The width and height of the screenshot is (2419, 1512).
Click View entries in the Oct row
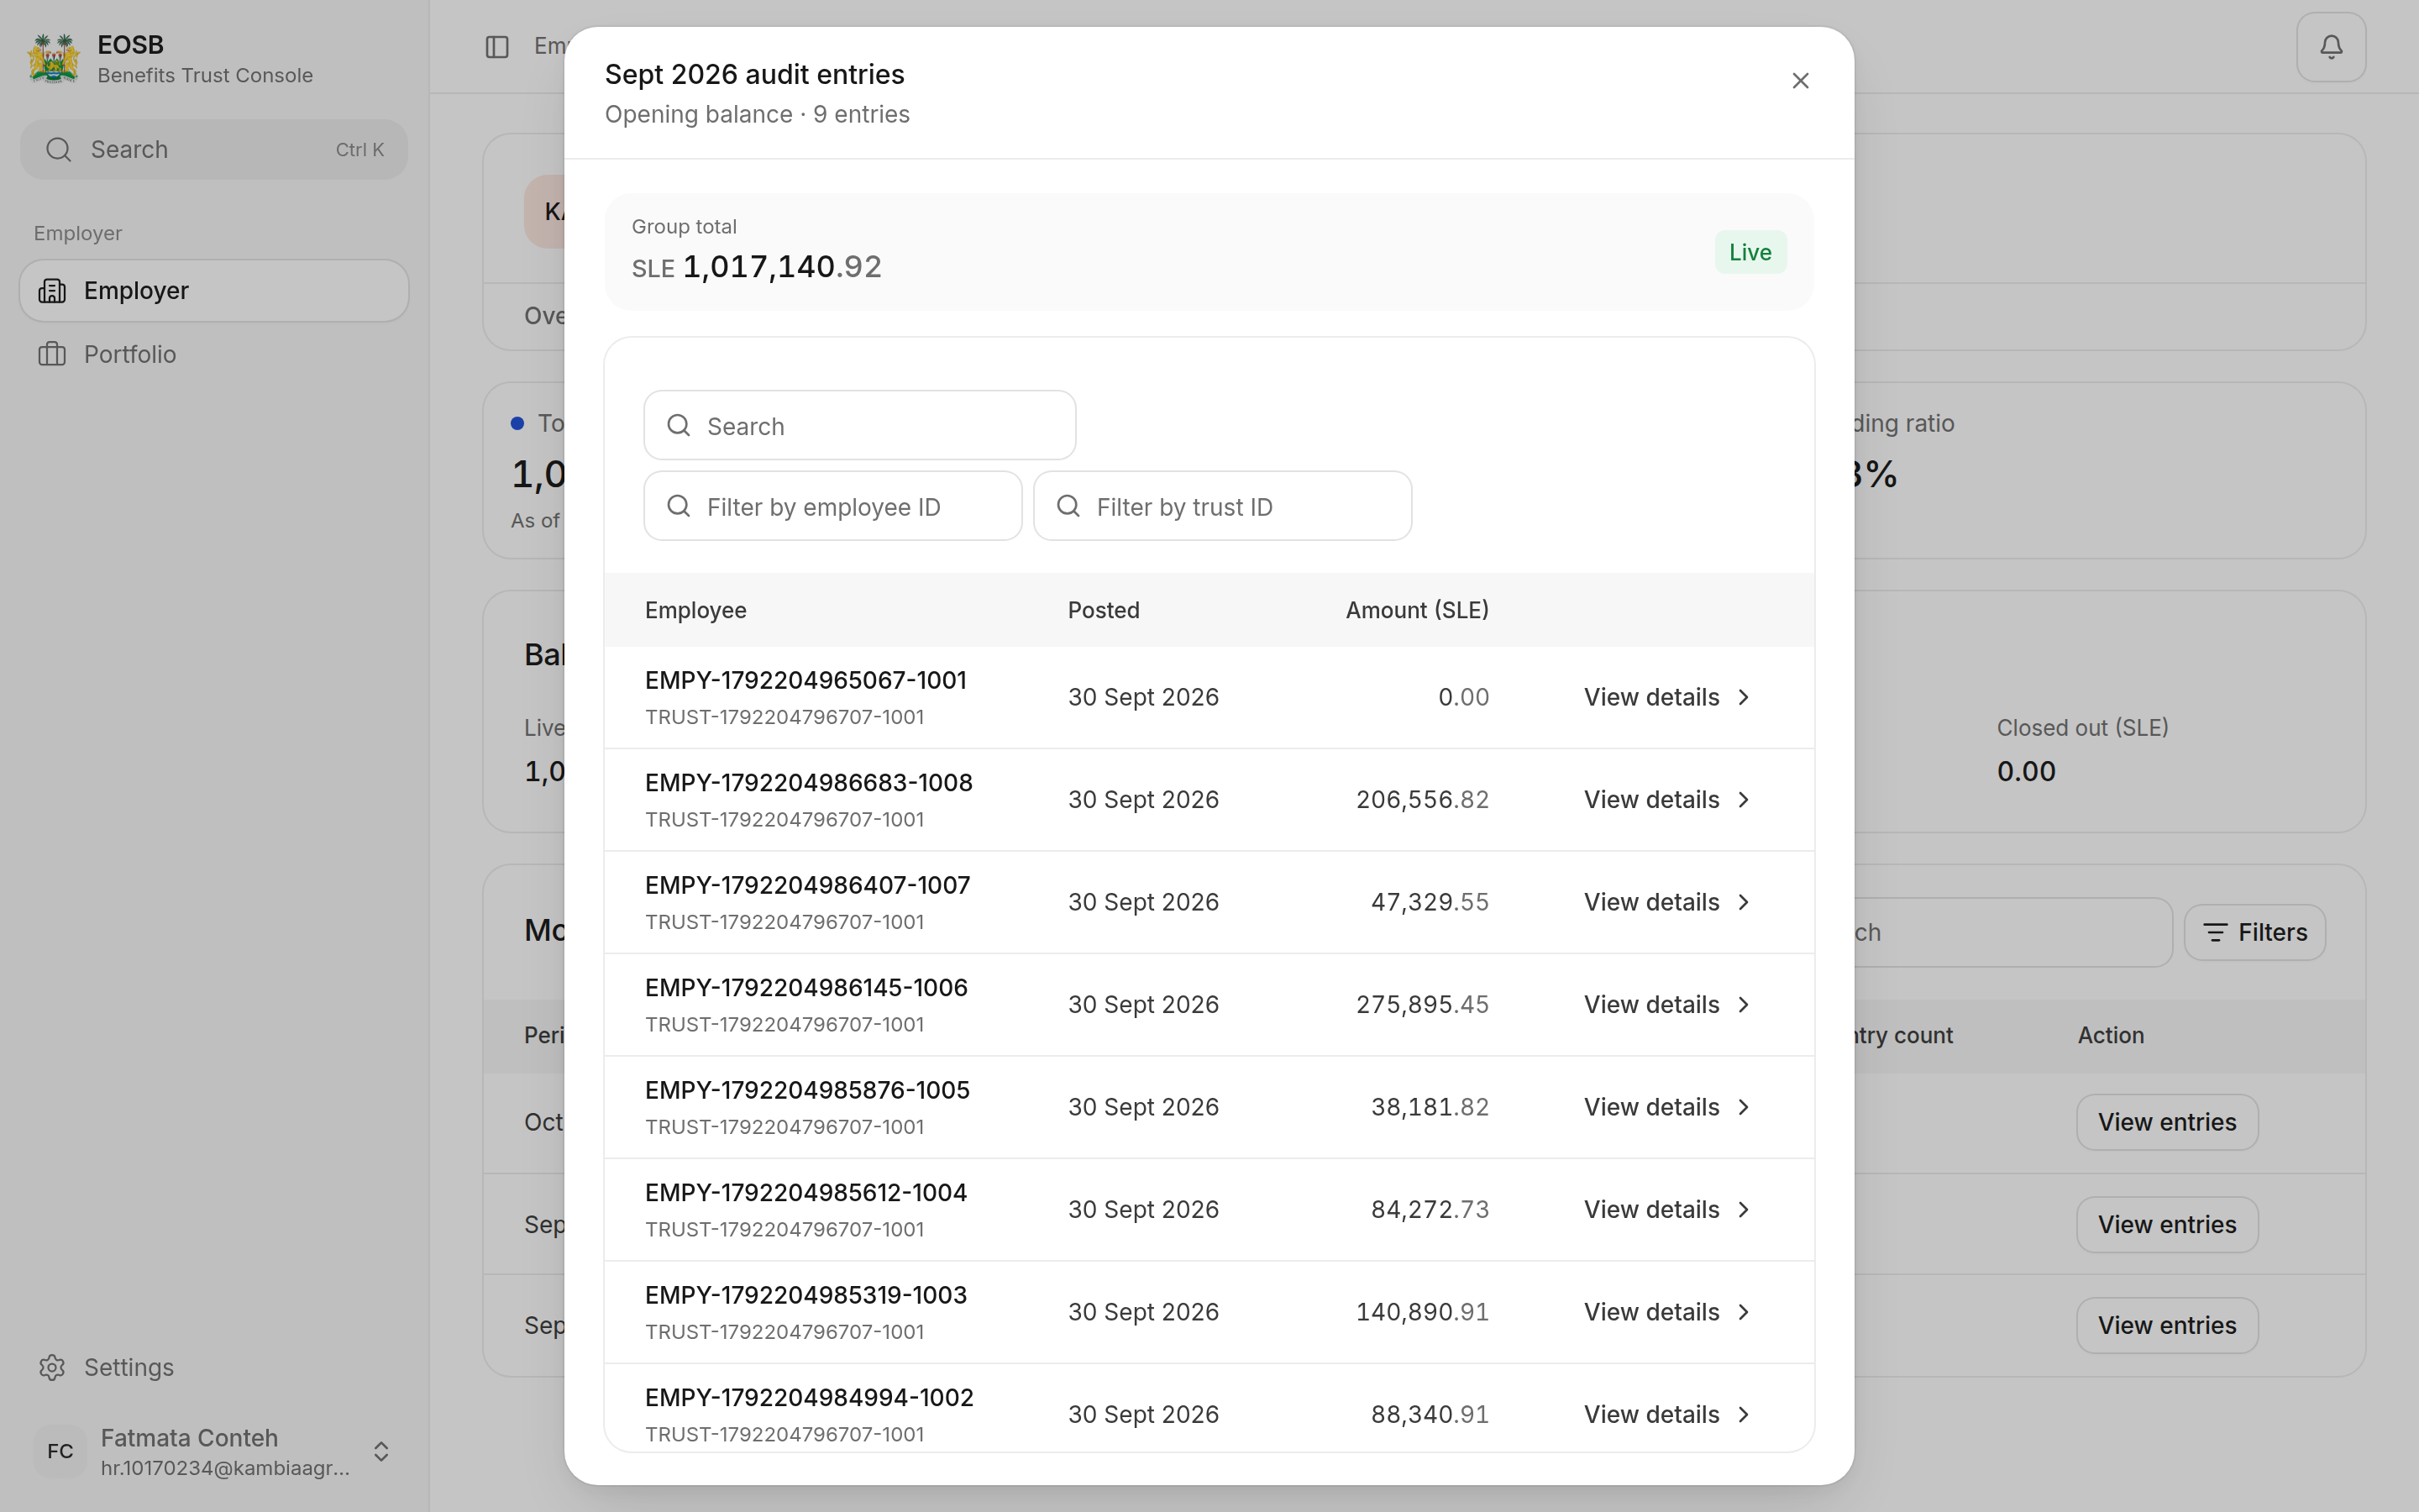[2167, 1122]
